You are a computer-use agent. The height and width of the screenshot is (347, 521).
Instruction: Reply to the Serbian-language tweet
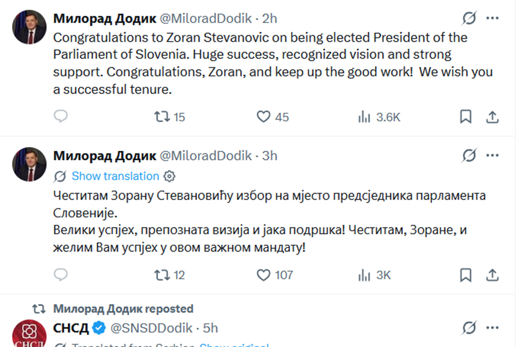point(61,275)
